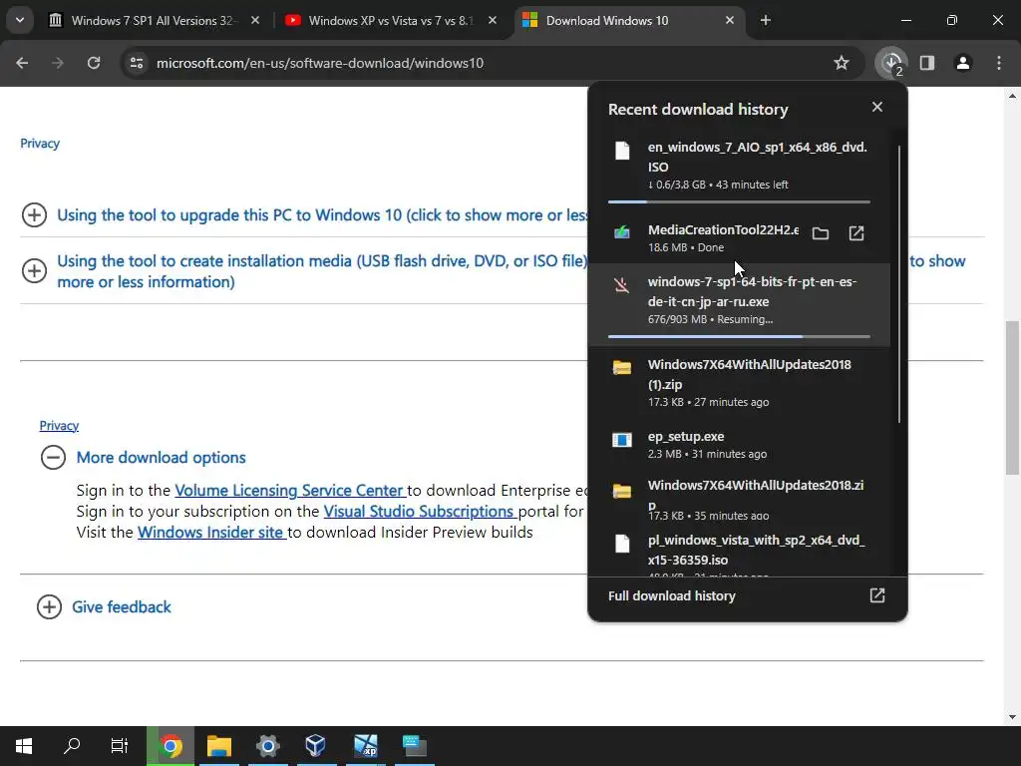
Task: Click the interrupted windows-7-sp1 download icon
Action: coord(622,284)
